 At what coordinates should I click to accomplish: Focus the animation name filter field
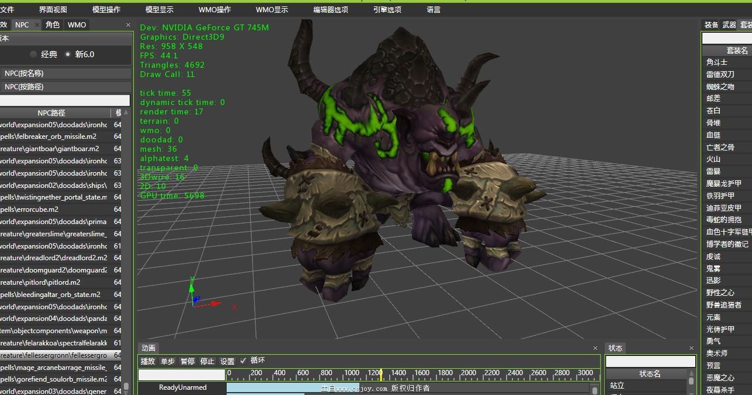tap(182, 375)
